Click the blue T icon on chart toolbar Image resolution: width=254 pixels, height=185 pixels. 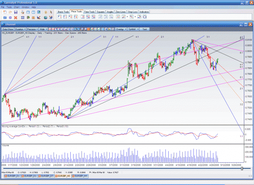(x=56, y=29)
